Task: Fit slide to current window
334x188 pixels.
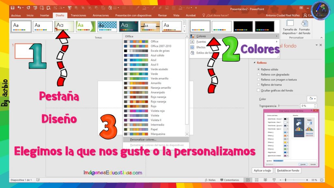Action: click(x=322, y=180)
